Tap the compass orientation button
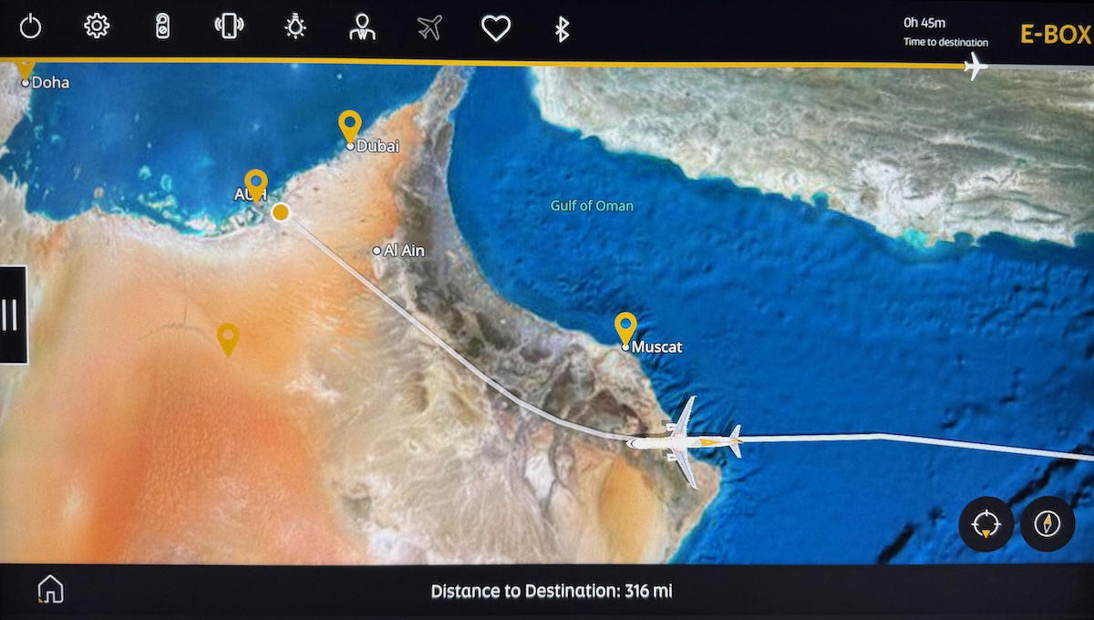Viewport: 1094px width, 620px height. [x=1047, y=524]
